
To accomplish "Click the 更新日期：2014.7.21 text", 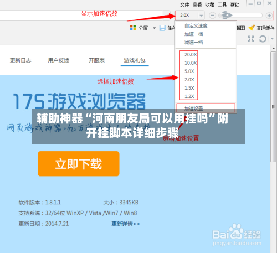I will coord(44,224).
